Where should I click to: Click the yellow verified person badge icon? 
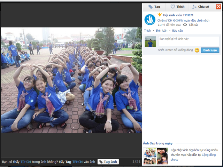(x=160, y=15)
